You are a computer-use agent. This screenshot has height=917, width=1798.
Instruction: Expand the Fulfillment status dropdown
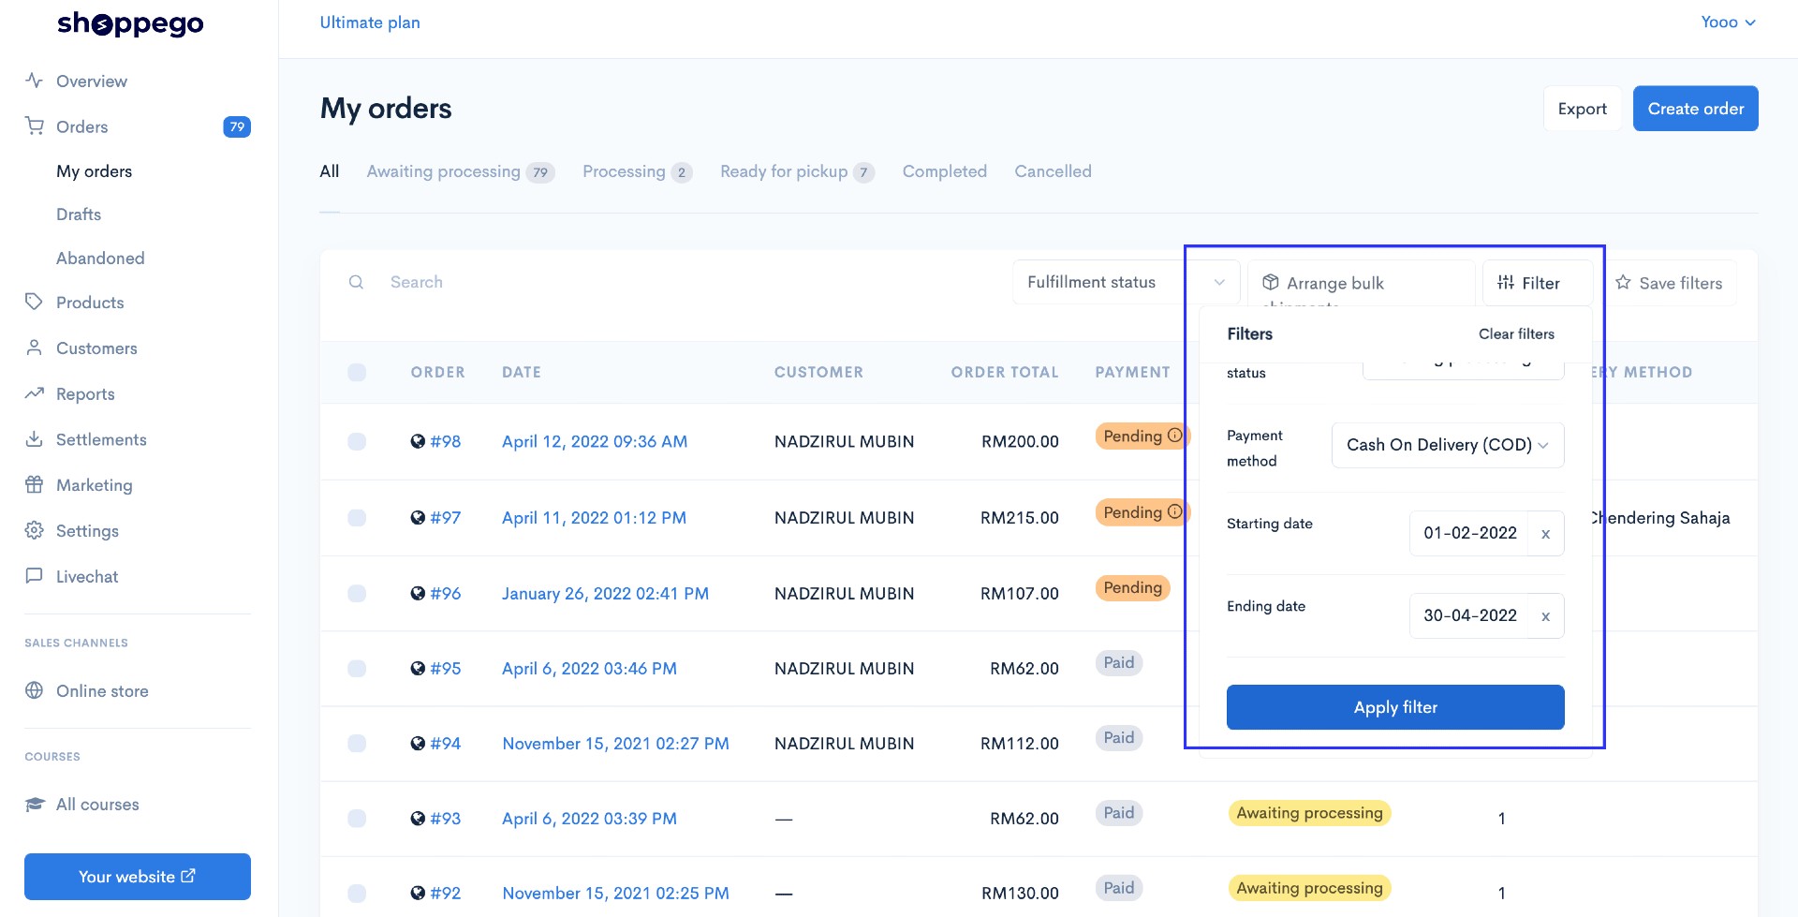tap(1126, 282)
